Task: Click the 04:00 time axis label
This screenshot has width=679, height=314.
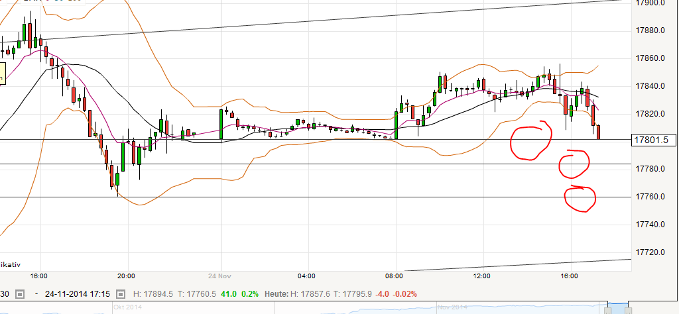Action: (306, 276)
